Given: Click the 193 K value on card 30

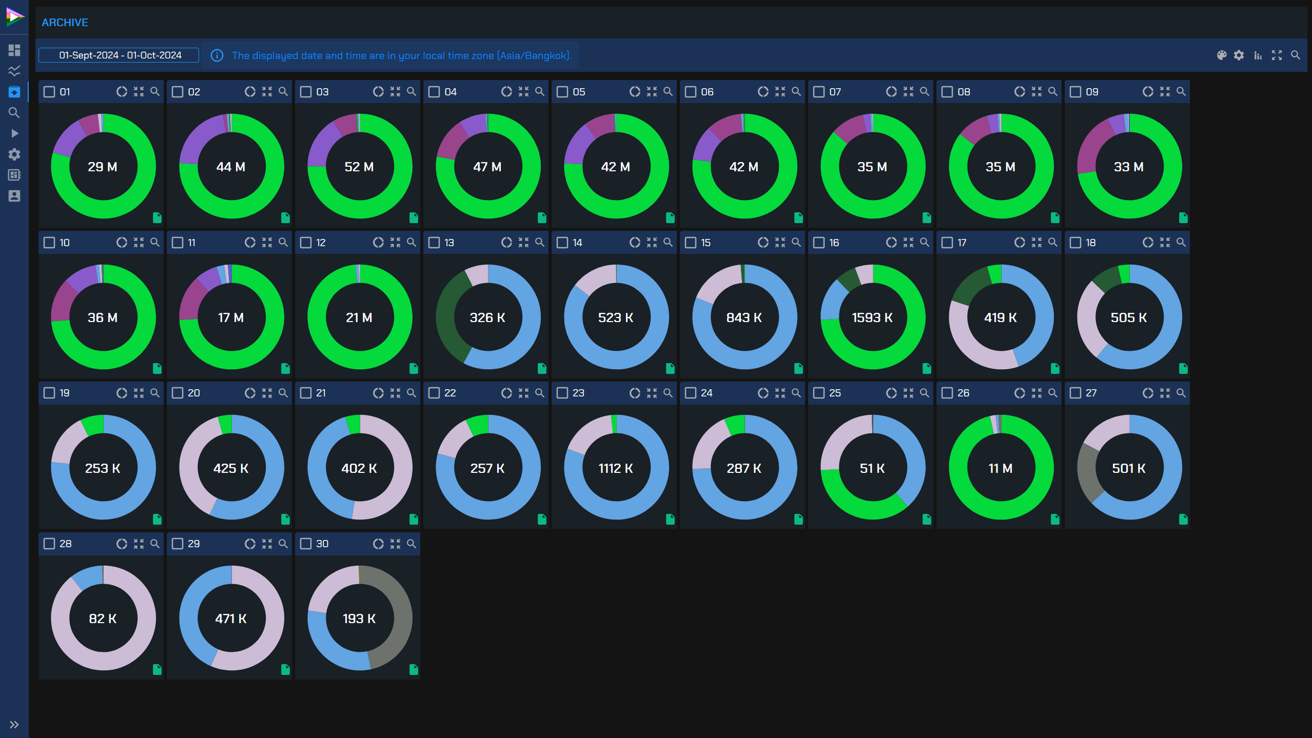Looking at the screenshot, I should click(x=359, y=619).
